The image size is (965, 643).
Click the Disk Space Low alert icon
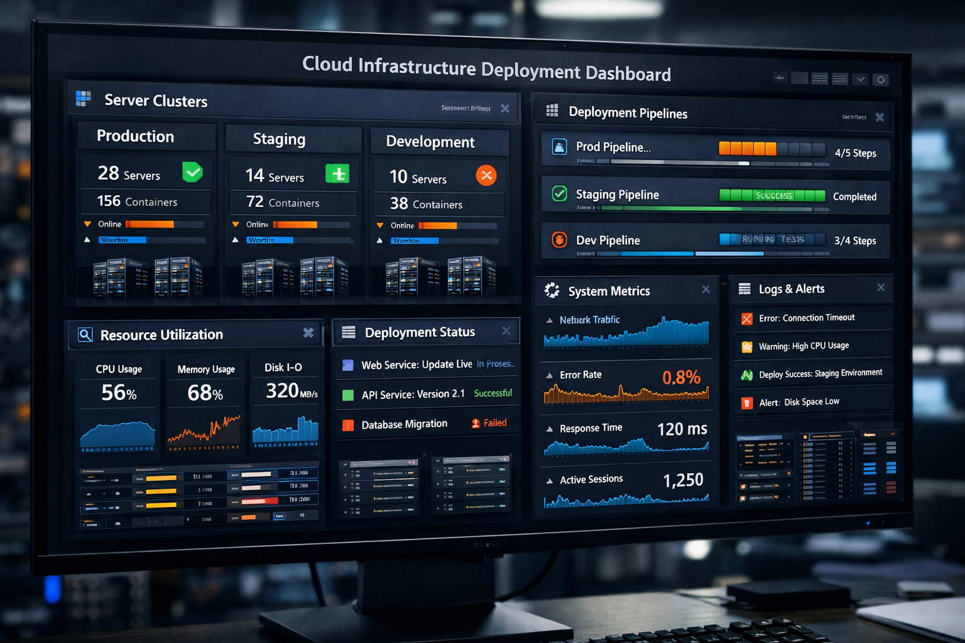click(x=747, y=403)
